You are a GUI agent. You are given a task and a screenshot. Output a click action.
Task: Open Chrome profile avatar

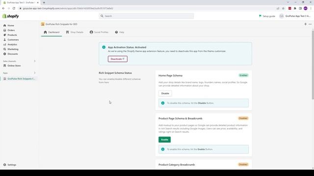tap(305, 8)
